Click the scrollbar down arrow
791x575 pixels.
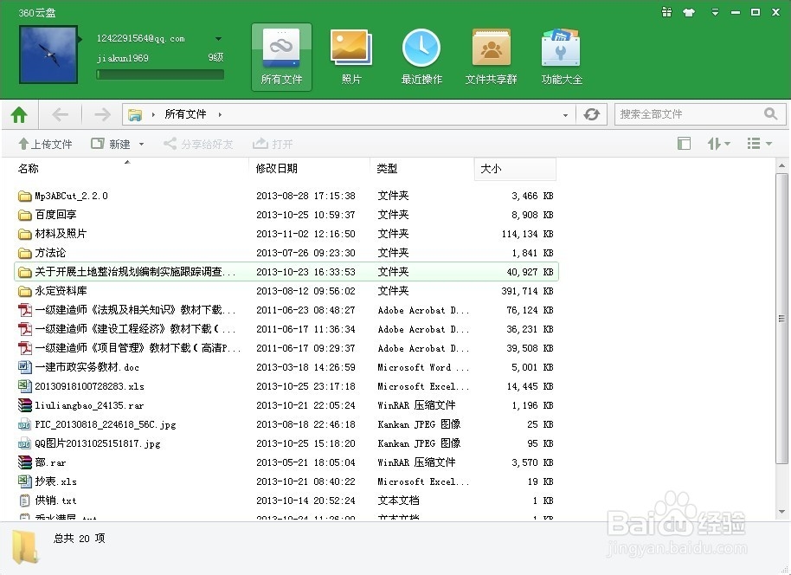pos(782,512)
